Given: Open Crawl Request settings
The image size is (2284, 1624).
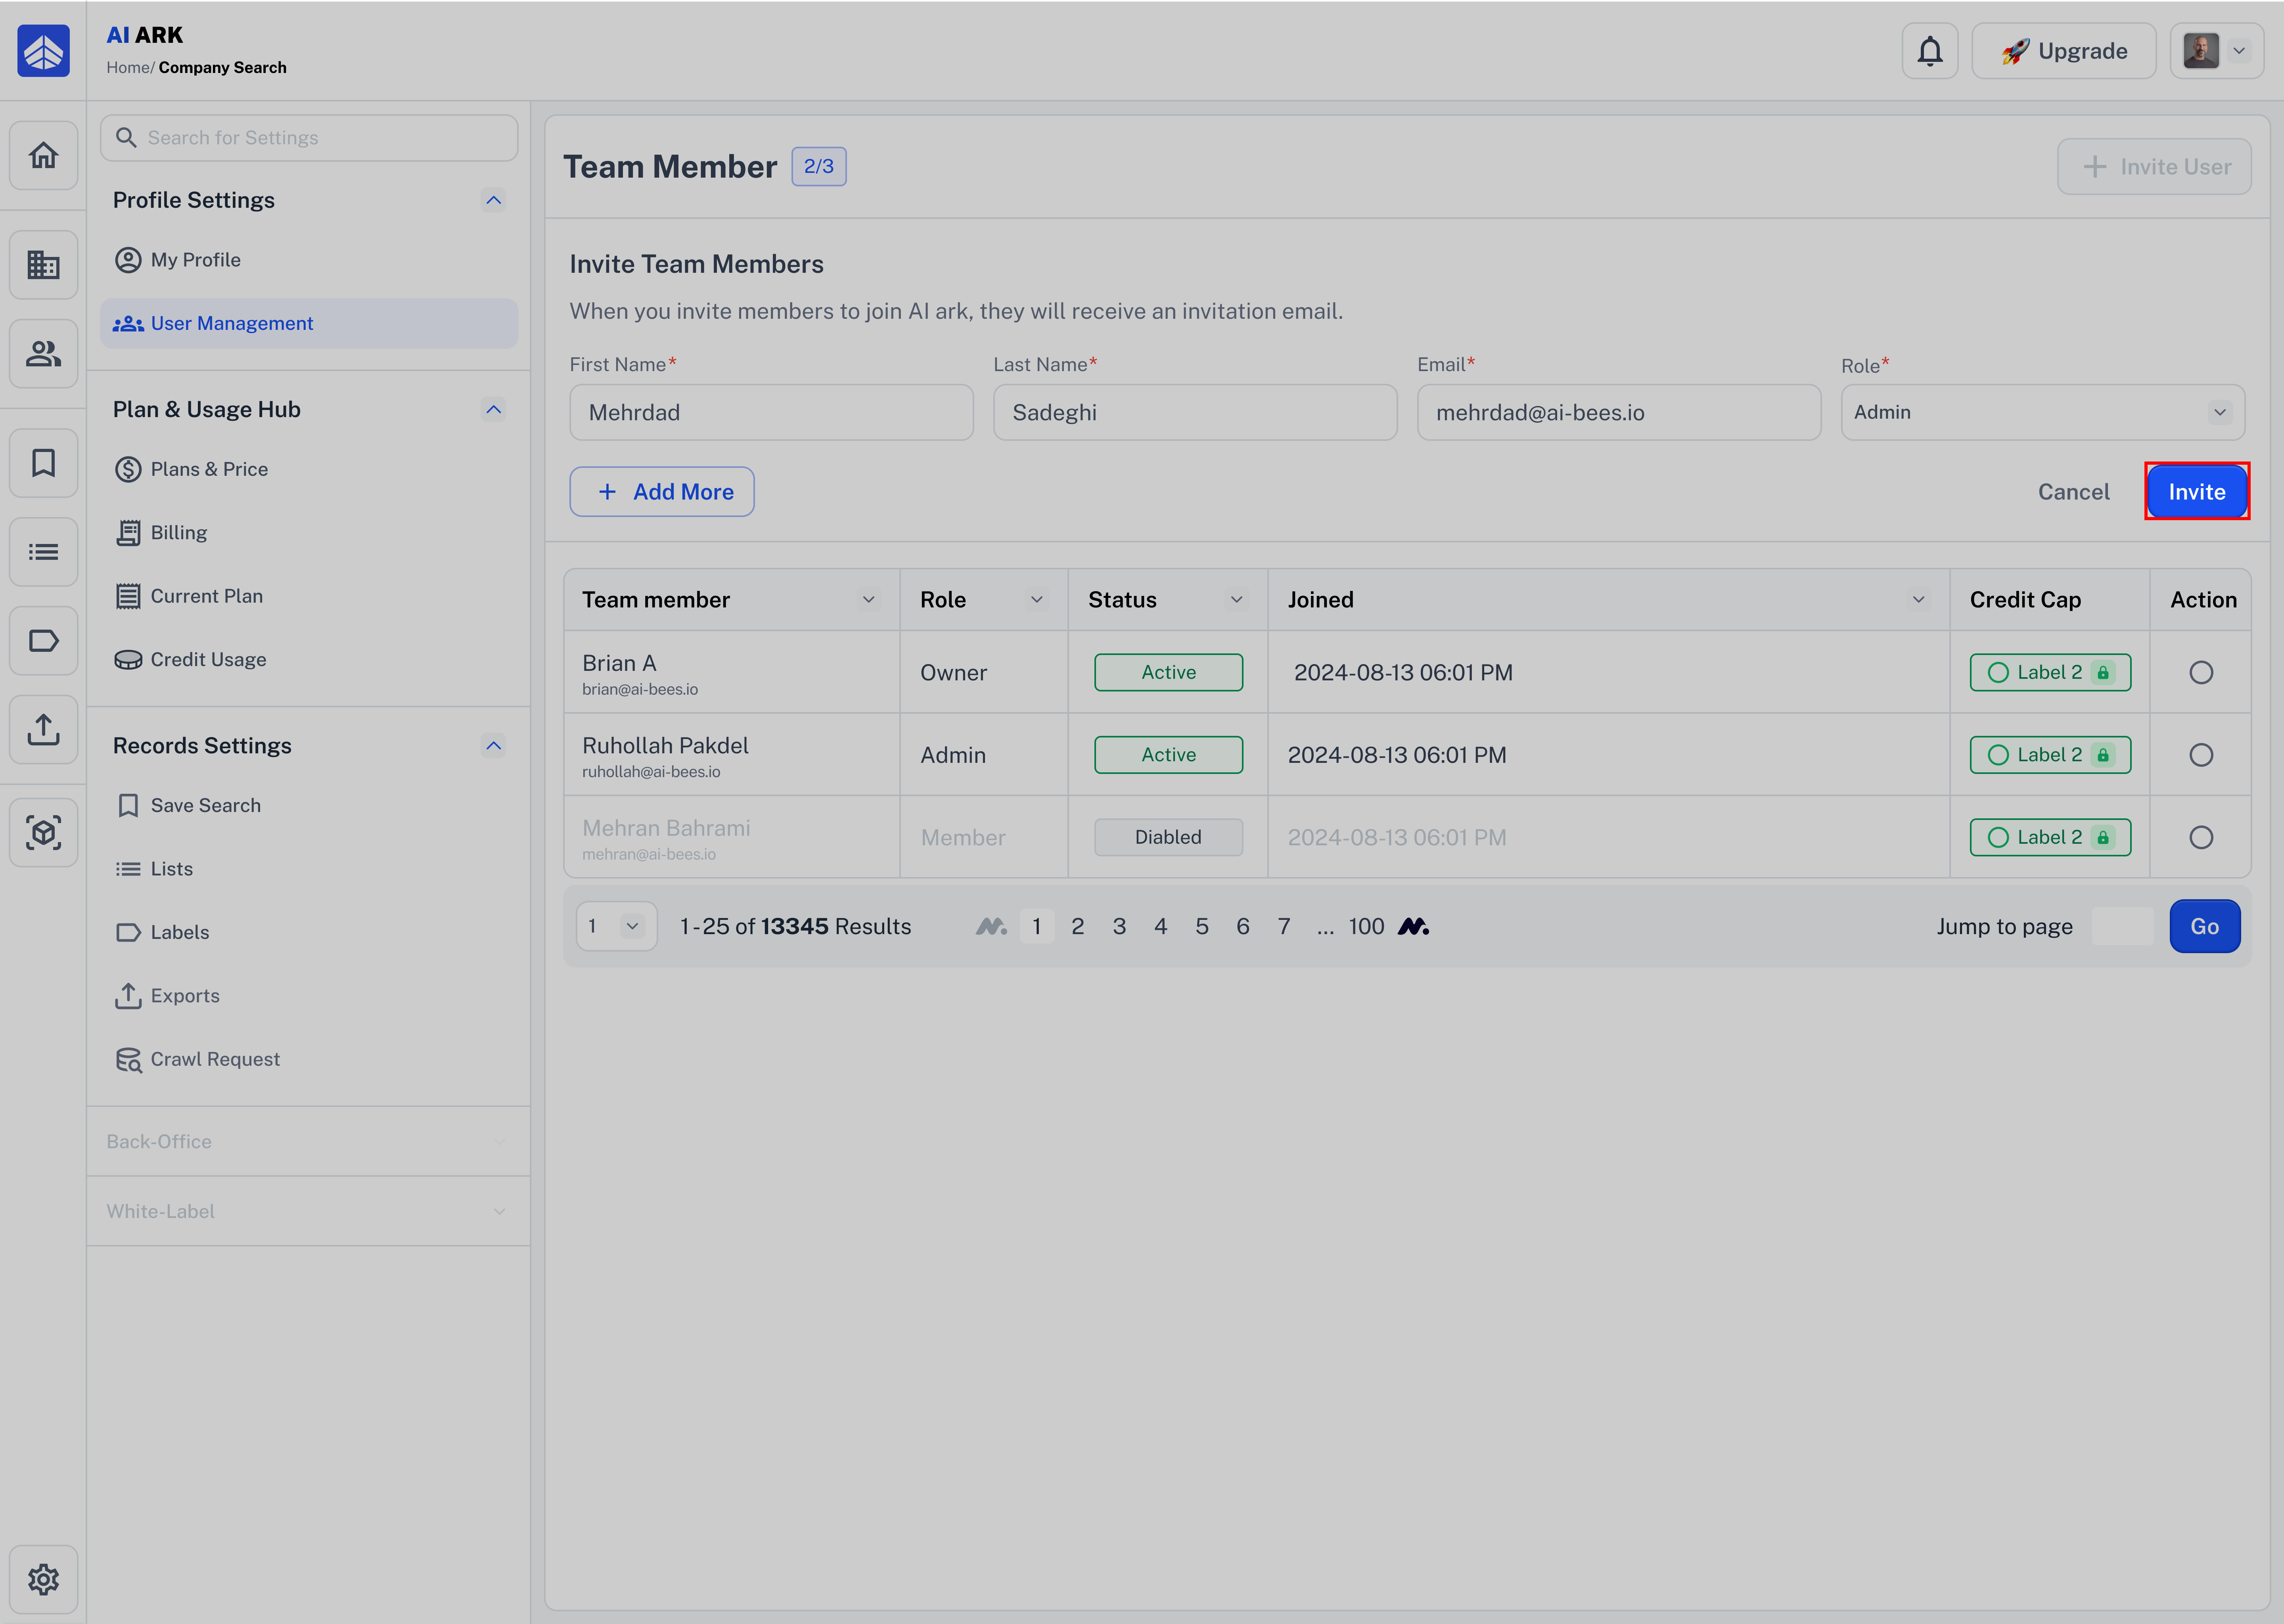Looking at the screenshot, I should (309, 1059).
